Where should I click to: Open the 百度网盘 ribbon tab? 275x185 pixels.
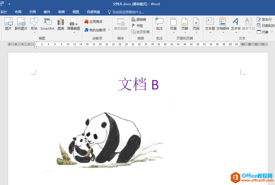click(93, 12)
